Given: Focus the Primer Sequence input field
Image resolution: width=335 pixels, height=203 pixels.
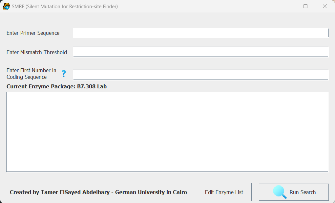Looking at the screenshot, I should (200, 33).
